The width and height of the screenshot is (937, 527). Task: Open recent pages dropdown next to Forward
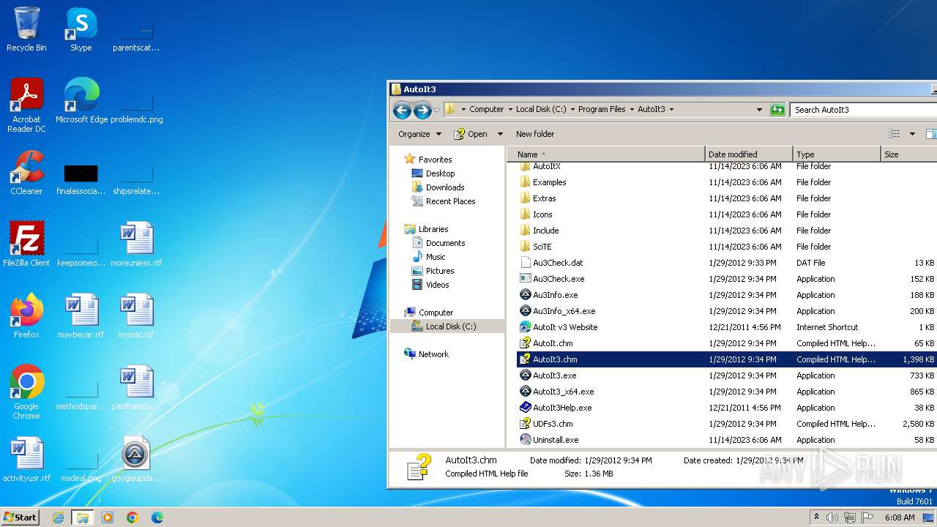coord(437,110)
